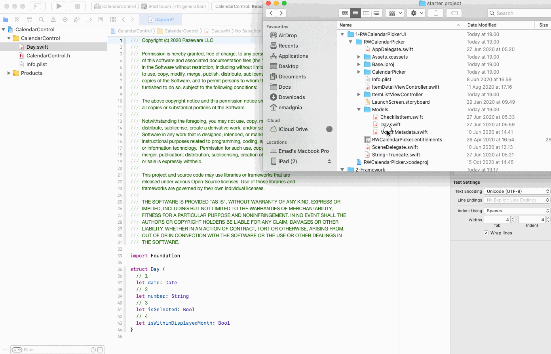Sort Finder list by Date Modified

pos(499,25)
